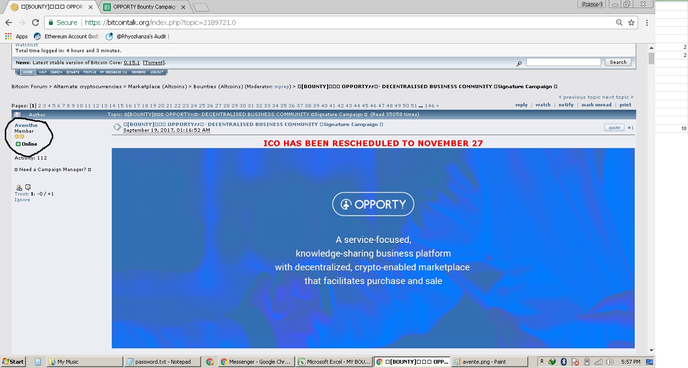Viewport: 688px width, 368px height.
Task: Click the Bluetooth tray icon
Action: coord(564,362)
